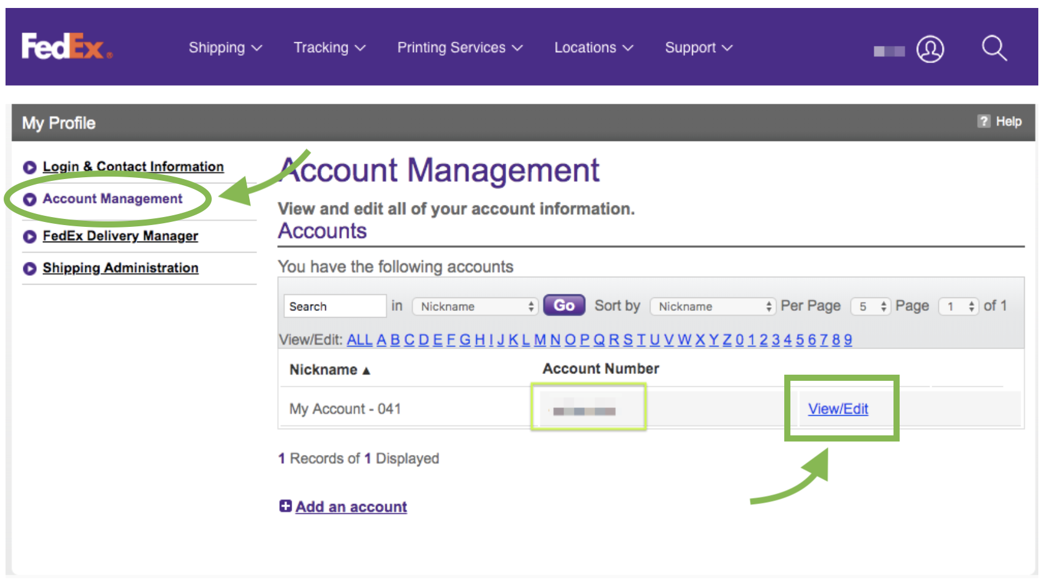Click the Nickname sort ascending arrow
The width and height of the screenshot is (1042, 585).
pyautogui.click(x=366, y=370)
